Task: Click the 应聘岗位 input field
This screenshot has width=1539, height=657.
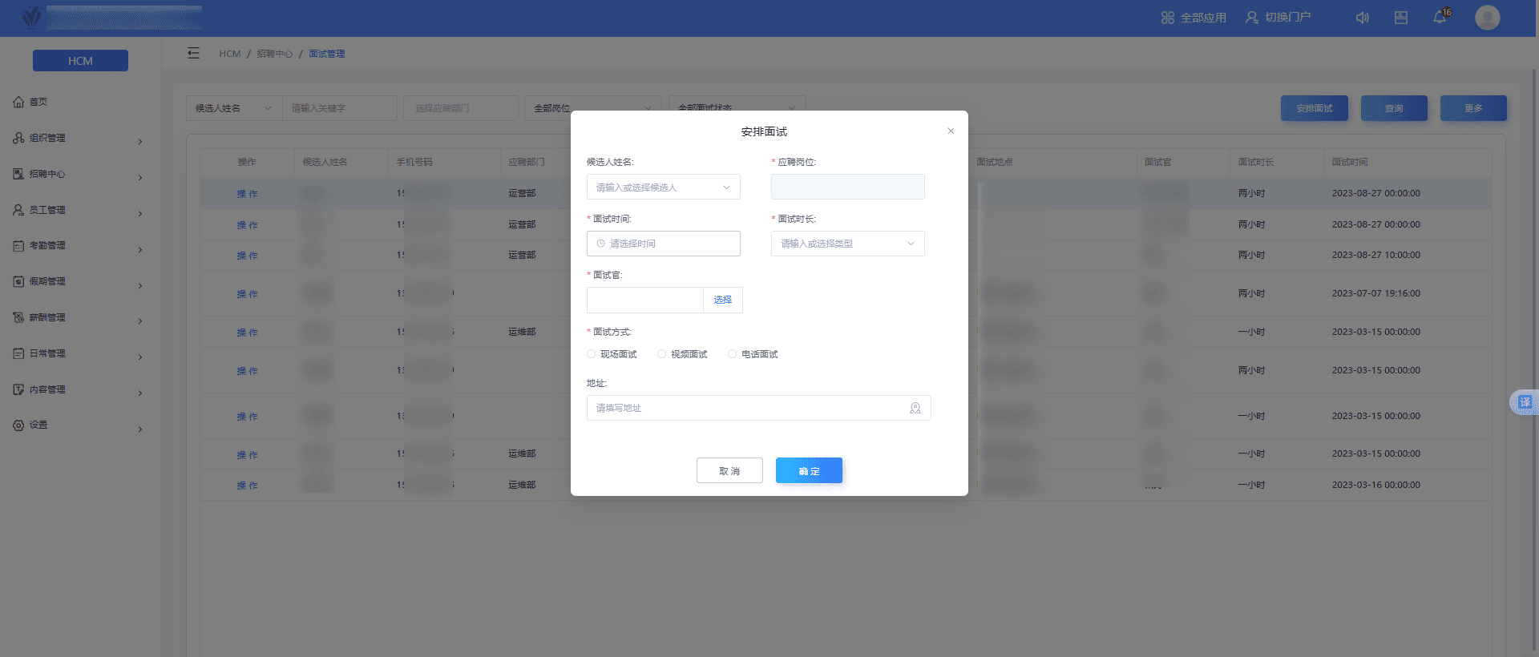Action: point(847,187)
